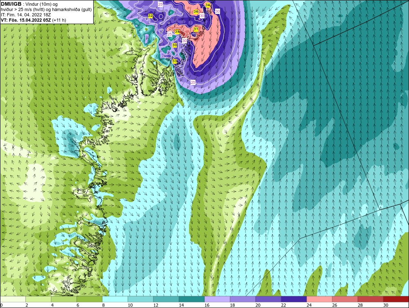Viewport: 409px width, 308px height.
Task: Click the yellow gust label 32
Action: pos(150,16)
